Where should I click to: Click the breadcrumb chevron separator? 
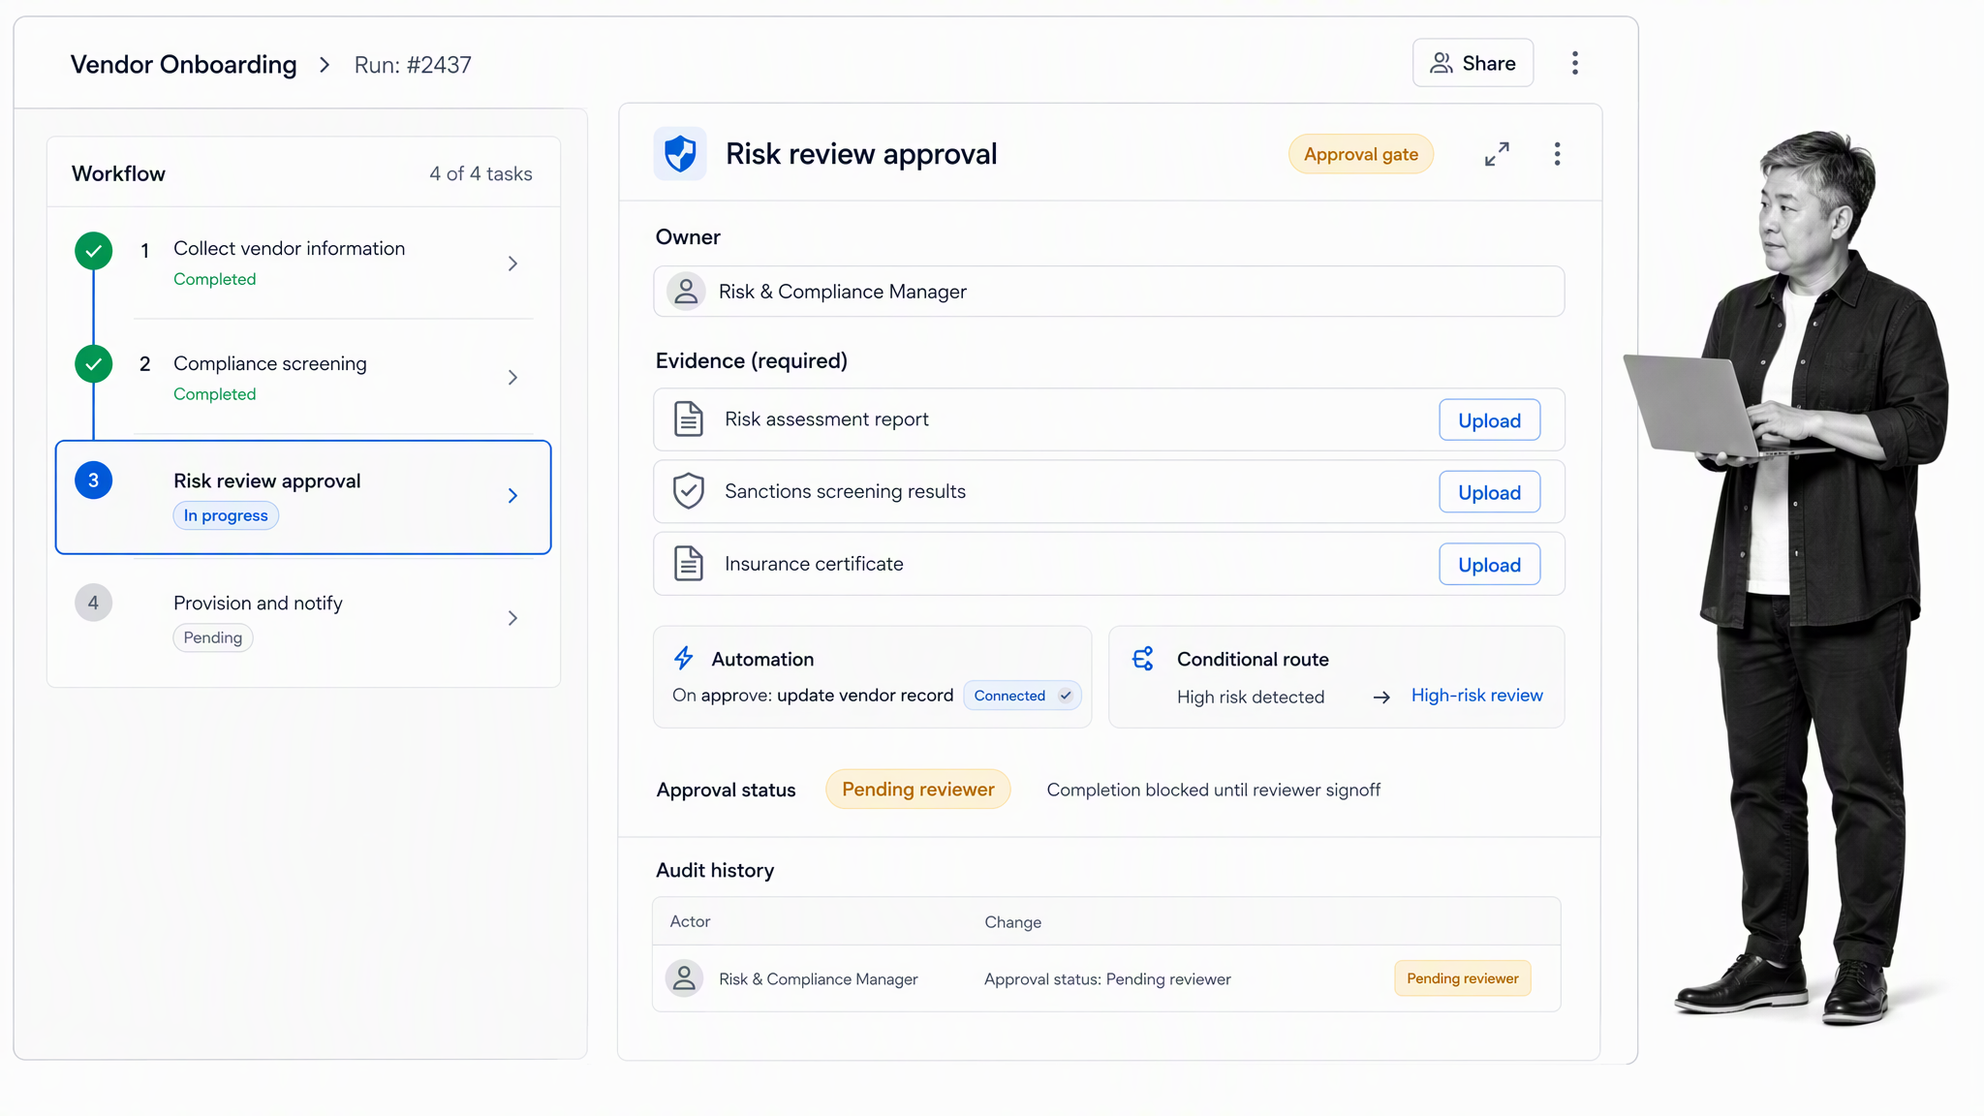(325, 65)
